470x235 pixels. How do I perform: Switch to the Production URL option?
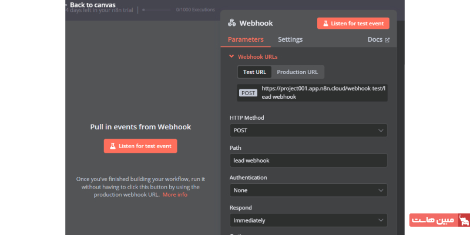297,72
